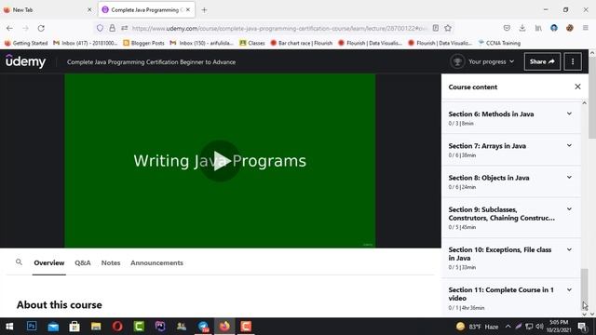Viewport: 596px width, 335px height.
Task: Toggle reader view icon in address bar
Action: [436, 28]
